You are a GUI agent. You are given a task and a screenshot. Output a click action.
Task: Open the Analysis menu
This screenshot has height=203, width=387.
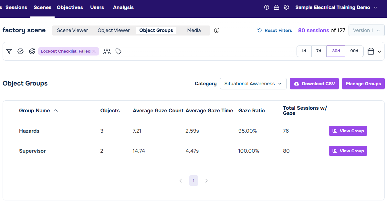click(123, 7)
